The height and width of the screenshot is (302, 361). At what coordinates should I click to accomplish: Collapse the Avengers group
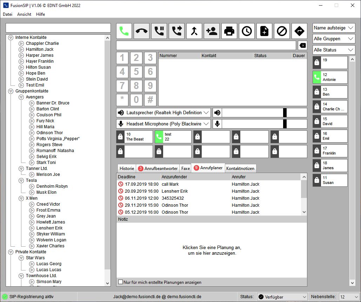click(x=21, y=97)
